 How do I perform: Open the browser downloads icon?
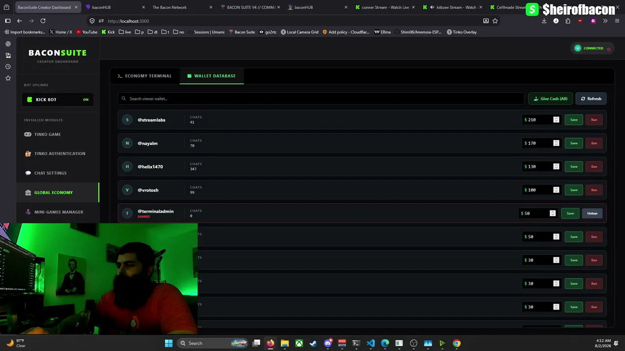coord(544,21)
